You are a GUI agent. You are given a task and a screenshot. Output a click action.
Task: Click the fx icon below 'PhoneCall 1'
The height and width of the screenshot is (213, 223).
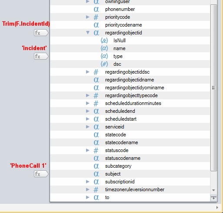coord(41,174)
